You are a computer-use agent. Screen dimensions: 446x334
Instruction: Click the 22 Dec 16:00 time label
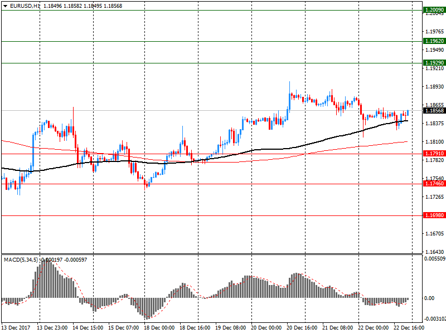pyautogui.click(x=408, y=328)
